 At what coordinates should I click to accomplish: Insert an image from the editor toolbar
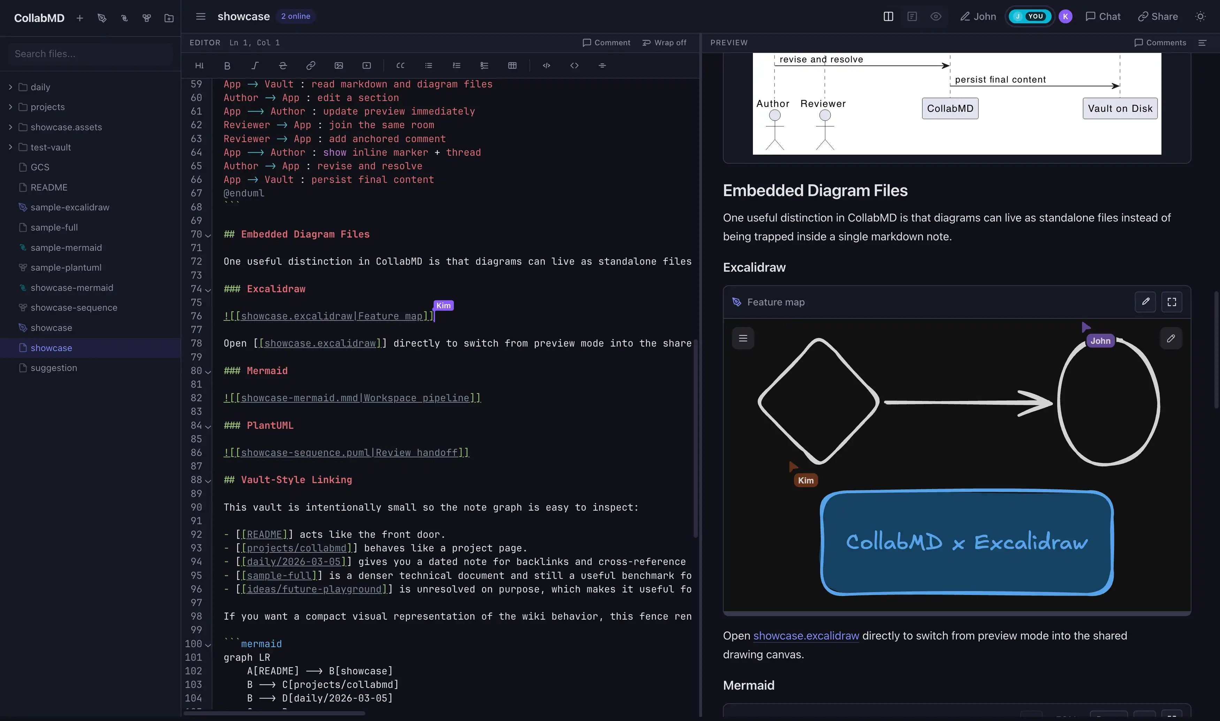point(339,65)
